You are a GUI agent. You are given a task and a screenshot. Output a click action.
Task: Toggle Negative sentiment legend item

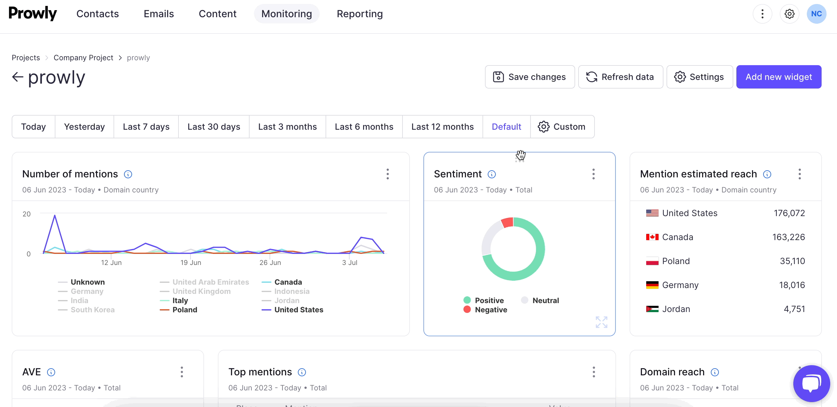click(485, 310)
